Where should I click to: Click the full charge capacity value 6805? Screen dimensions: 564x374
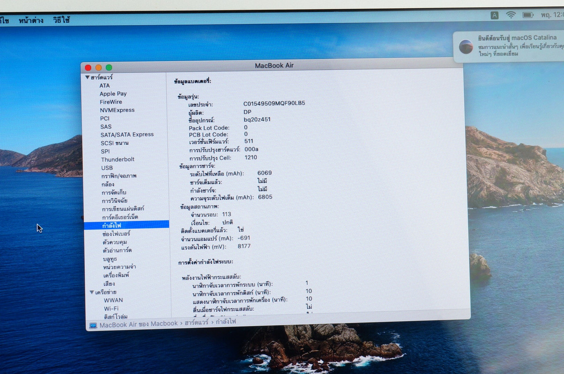point(265,197)
